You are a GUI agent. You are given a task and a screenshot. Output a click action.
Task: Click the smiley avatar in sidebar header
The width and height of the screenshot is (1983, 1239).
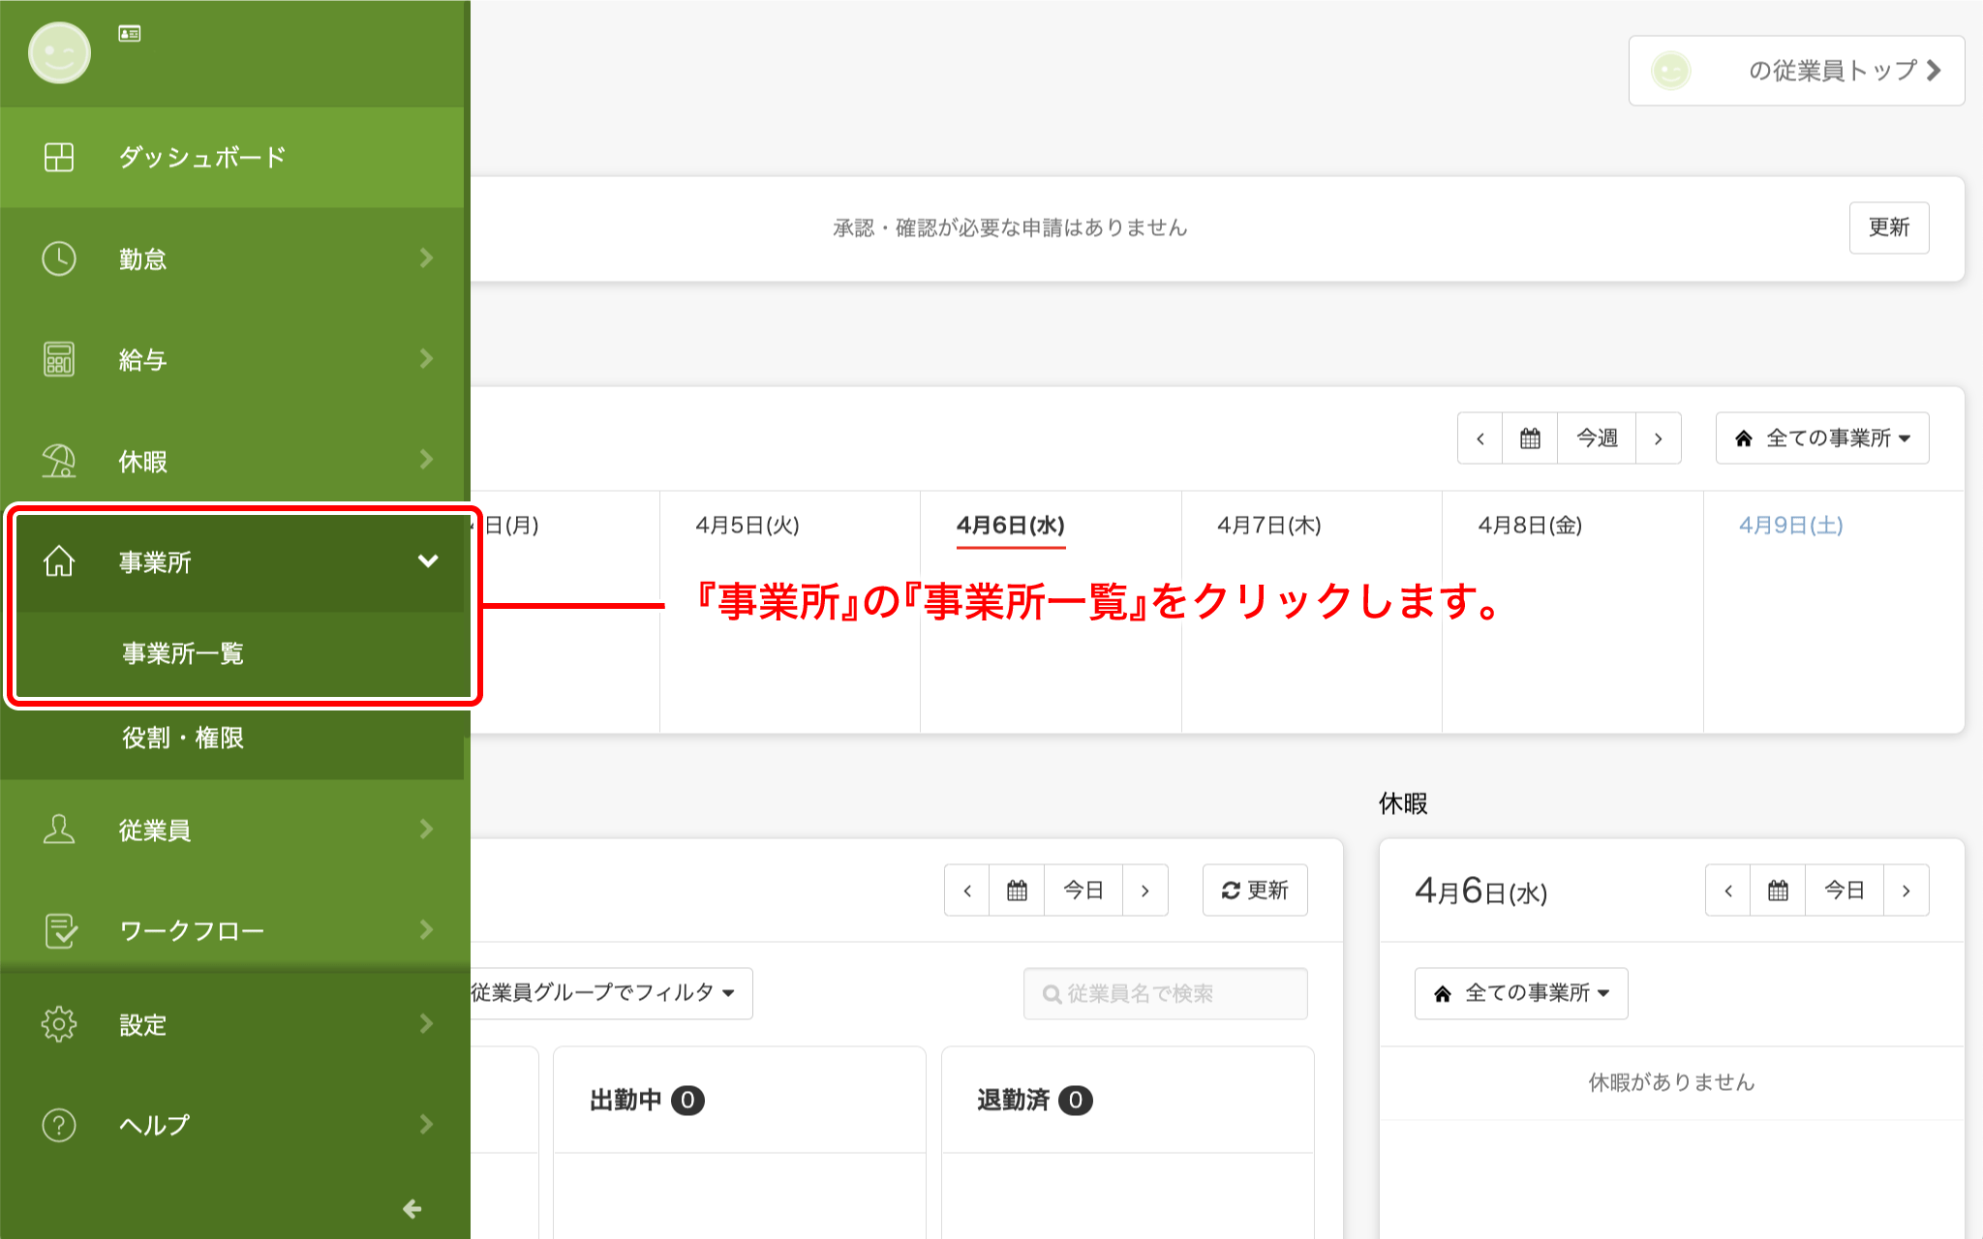[59, 52]
